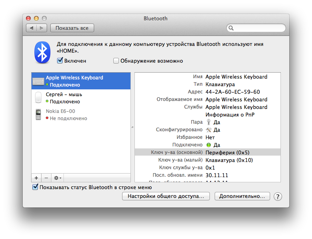Click the Ключ службы у-ва value 0x1
Image resolution: width=312 pixels, height=239 pixels.
[210, 168]
